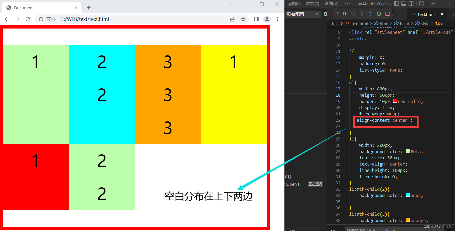
Task: Click the display: flex; code line
Action: pos(377,107)
